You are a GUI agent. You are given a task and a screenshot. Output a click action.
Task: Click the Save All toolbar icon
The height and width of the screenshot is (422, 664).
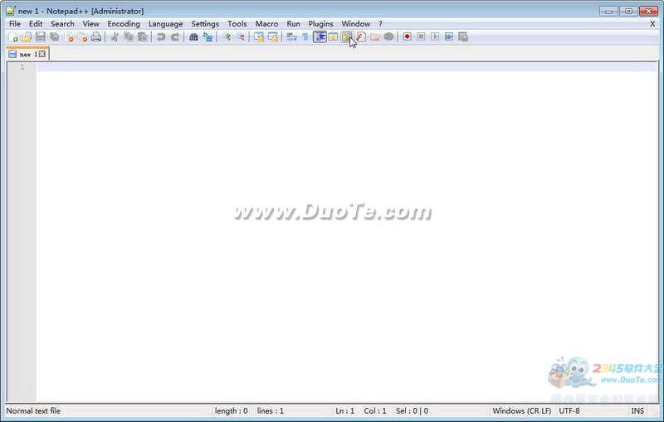[55, 37]
